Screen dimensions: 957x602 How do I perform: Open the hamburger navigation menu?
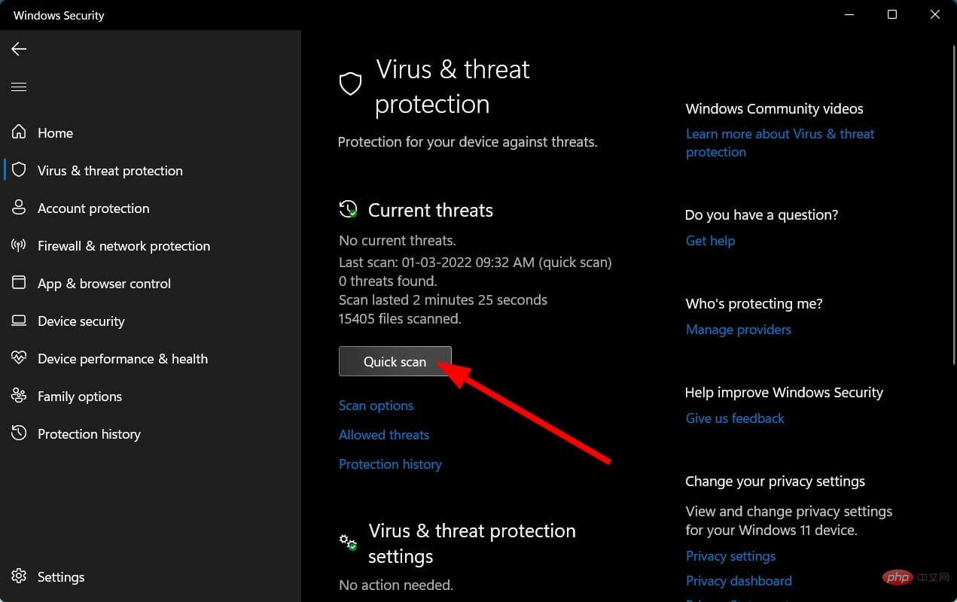[19, 87]
